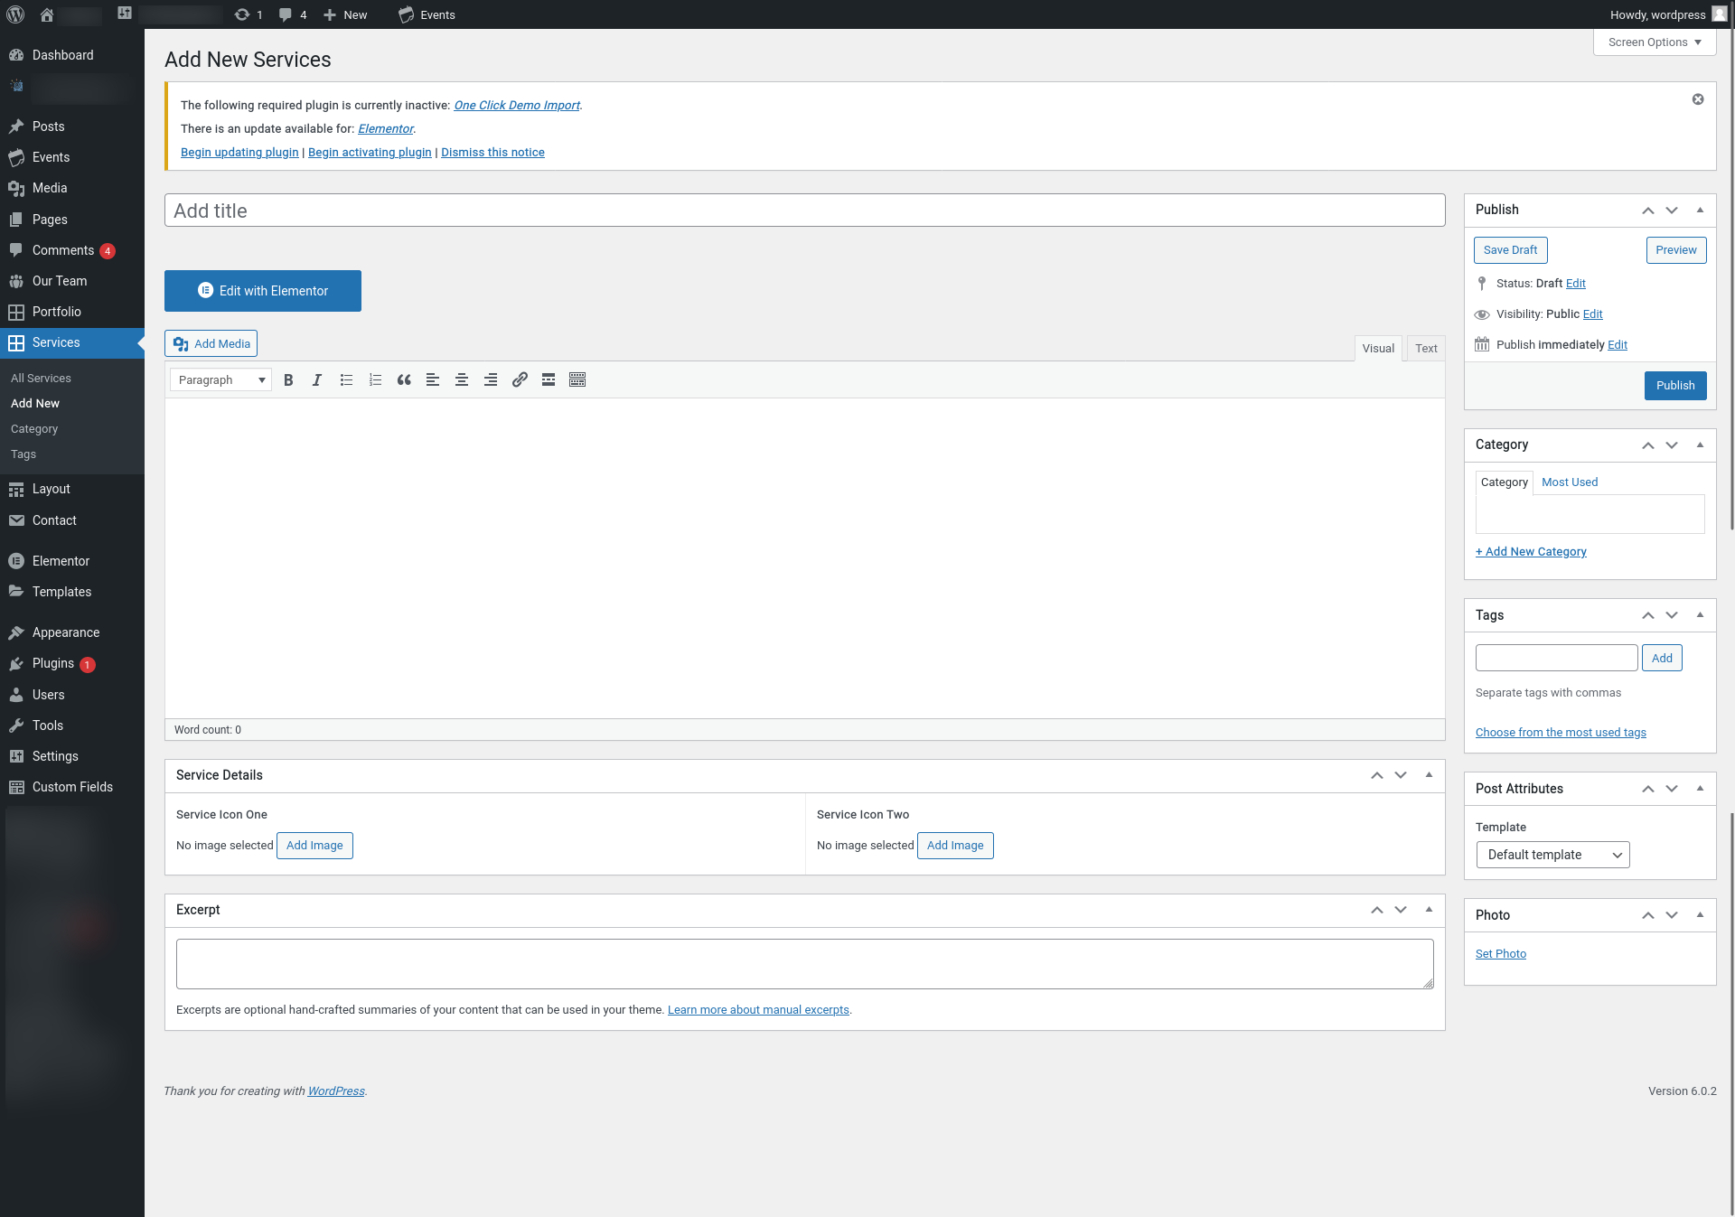1735x1217 pixels.
Task: Focus the Add title input field
Action: [805, 211]
